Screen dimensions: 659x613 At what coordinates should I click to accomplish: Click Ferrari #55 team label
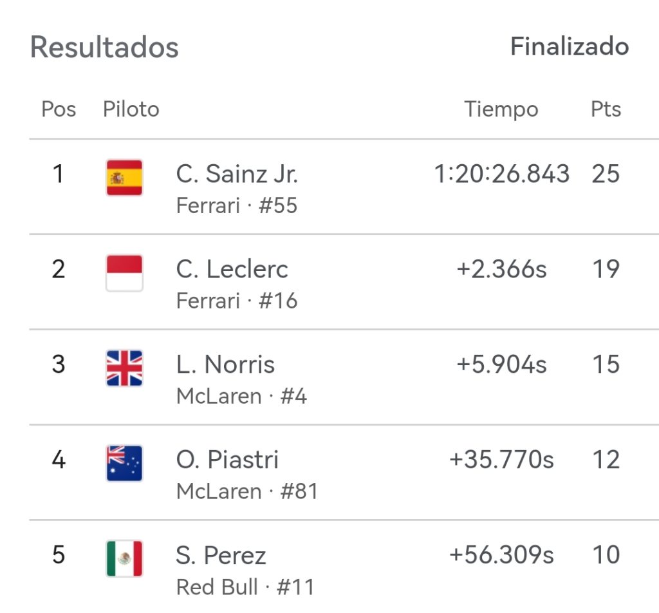click(x=237, y=206)
